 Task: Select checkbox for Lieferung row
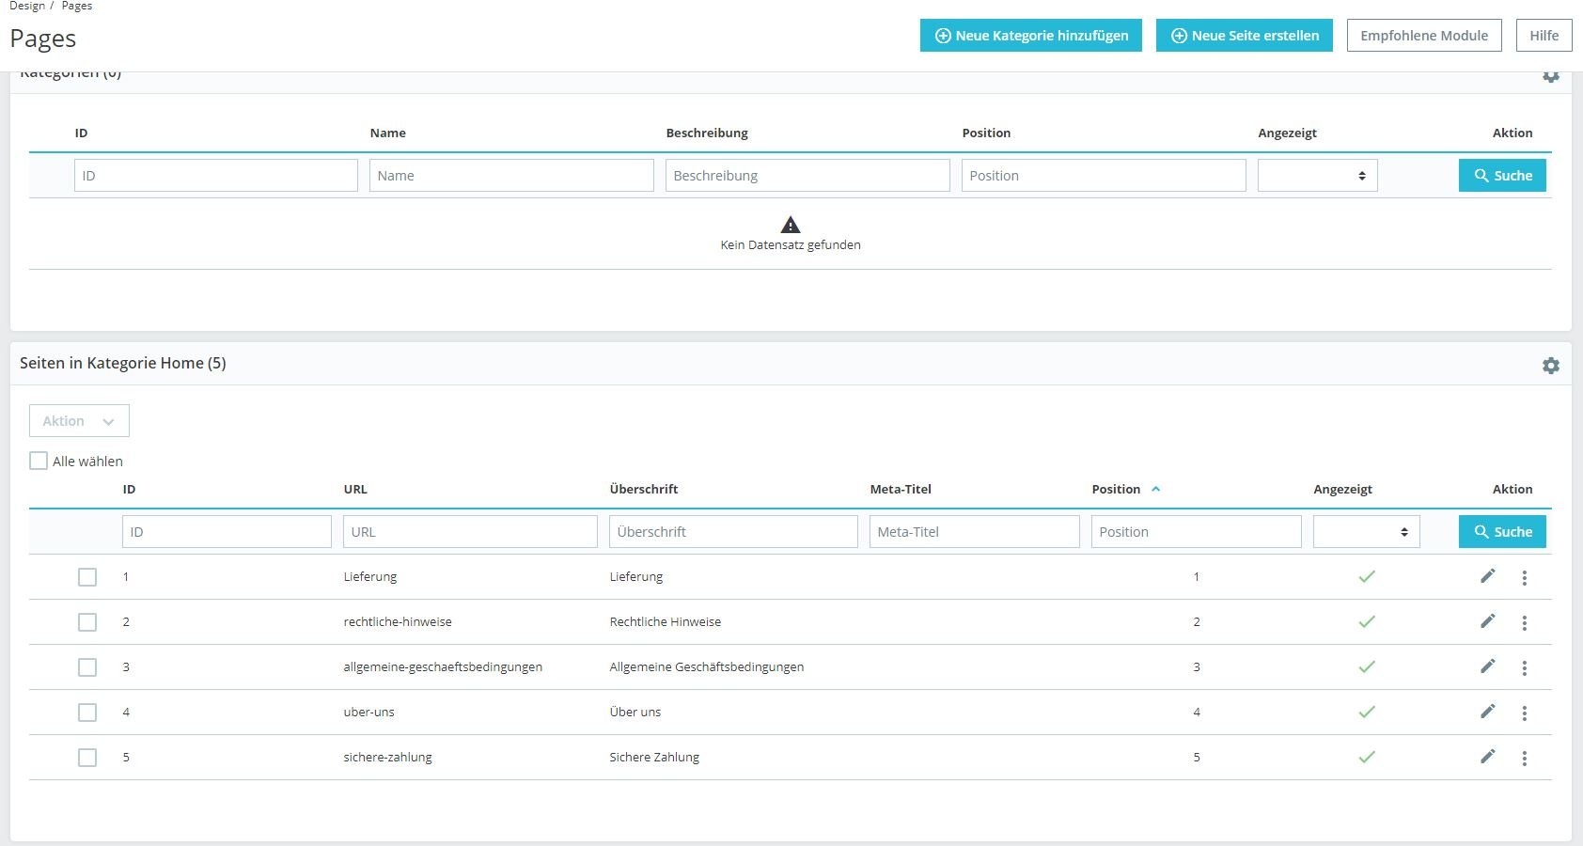click(x=87, y=577)
